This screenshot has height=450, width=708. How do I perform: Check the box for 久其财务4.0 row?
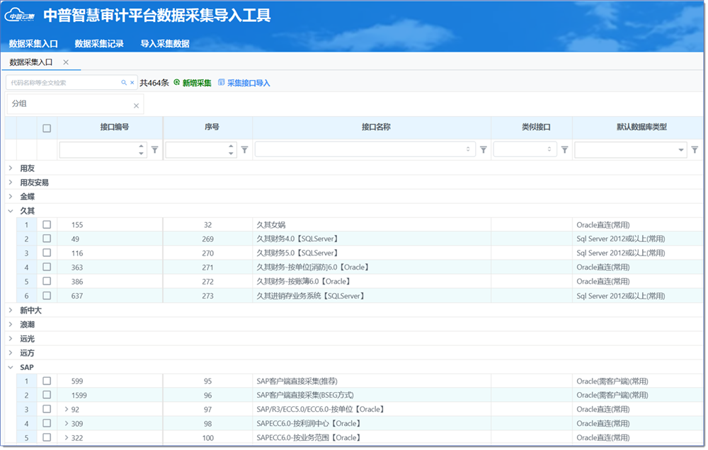click(x=47, y=238)
